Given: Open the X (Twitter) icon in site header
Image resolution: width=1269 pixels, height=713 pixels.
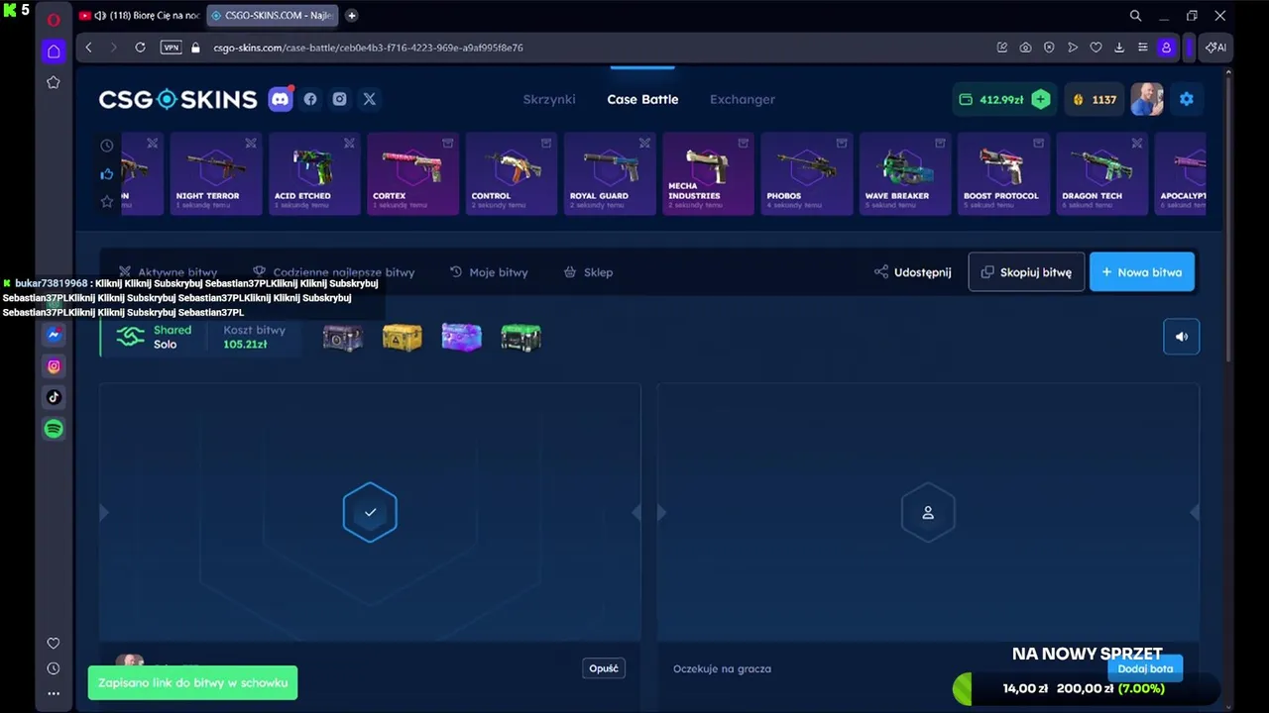Looking at the screenshot, I should pyautogui.click(x=370, y=99).
